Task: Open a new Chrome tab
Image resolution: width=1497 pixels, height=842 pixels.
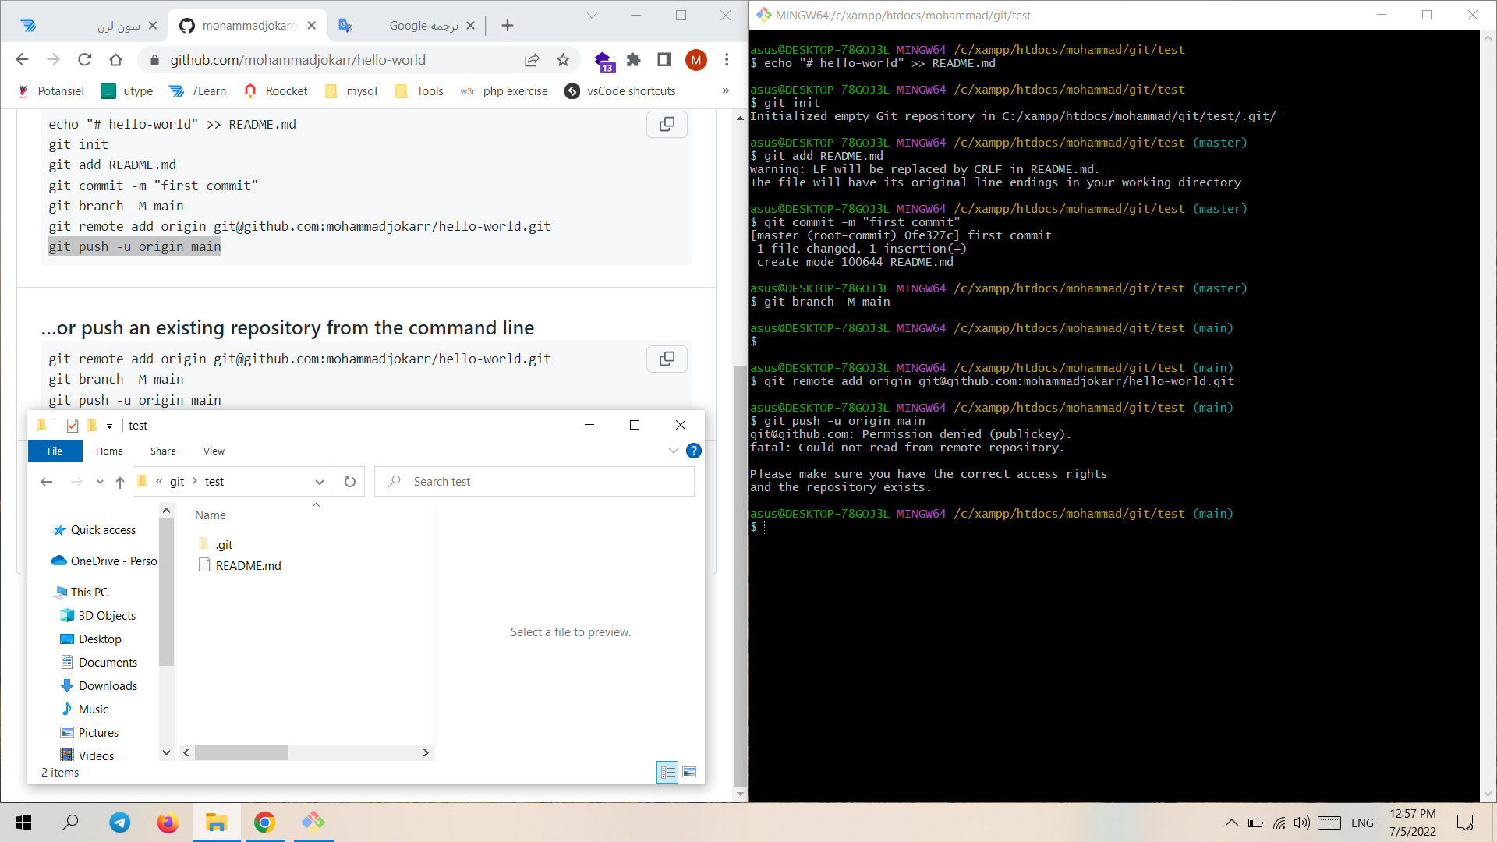Action: coord(508,26)
